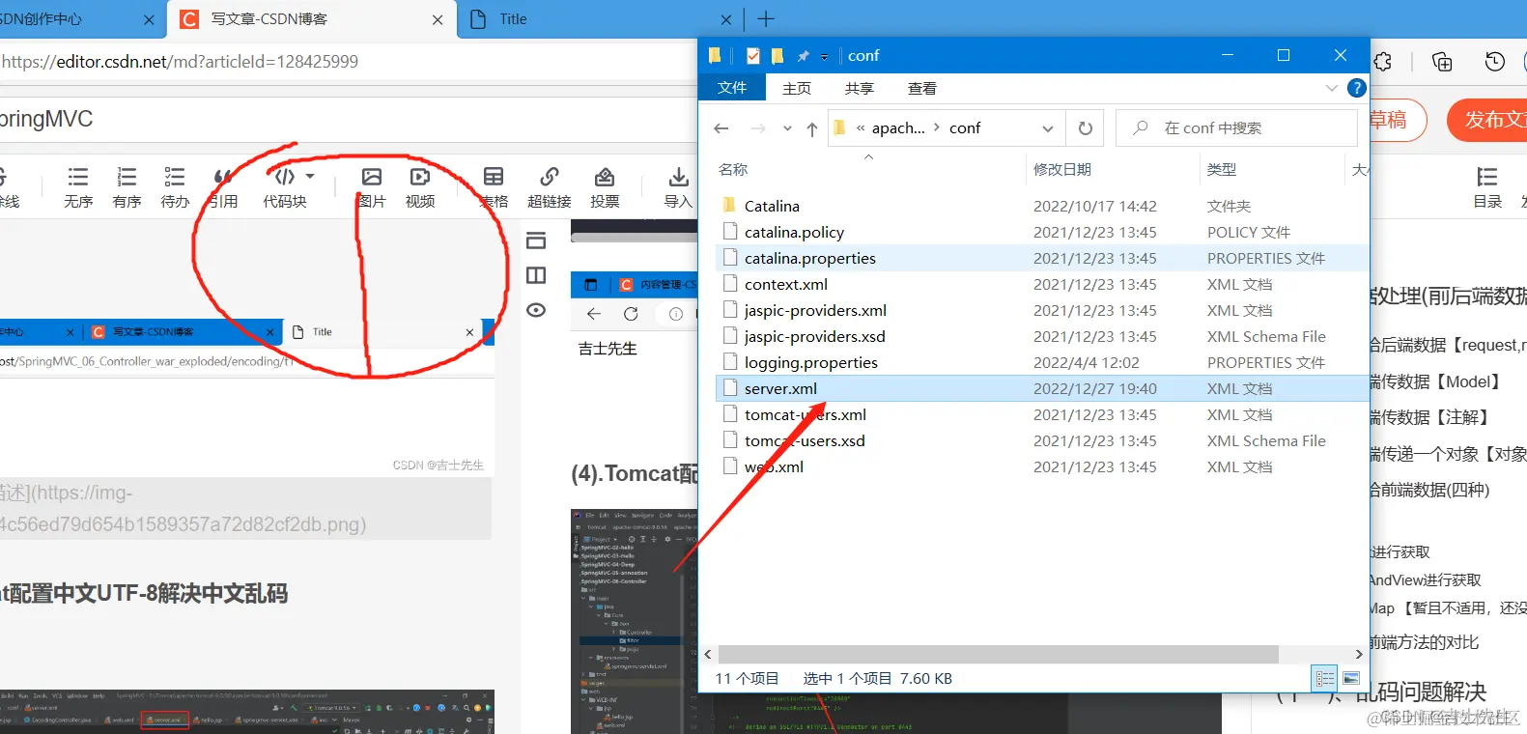The image size is (1527, 734).
Task: Click the single-pane layout icon
Action: click(x=536, y=240)
